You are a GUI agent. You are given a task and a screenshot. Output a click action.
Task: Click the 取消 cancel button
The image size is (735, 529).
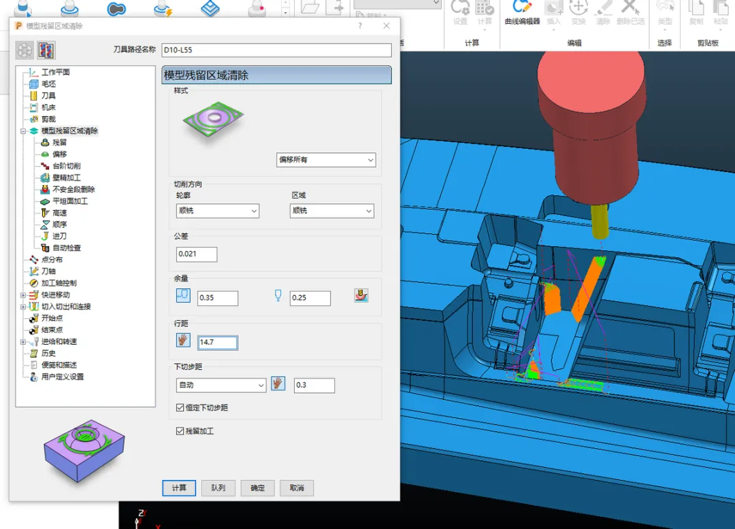[297, 488]
